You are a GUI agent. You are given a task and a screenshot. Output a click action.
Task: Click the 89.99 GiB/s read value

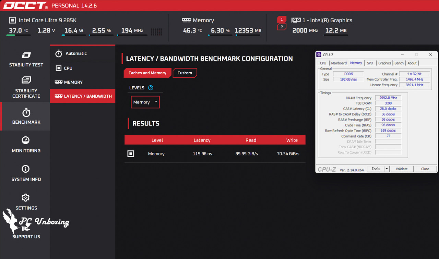coord(247,154)
